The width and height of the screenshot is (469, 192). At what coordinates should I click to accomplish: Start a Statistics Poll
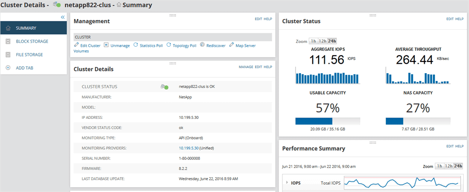(x=151, y=46)
